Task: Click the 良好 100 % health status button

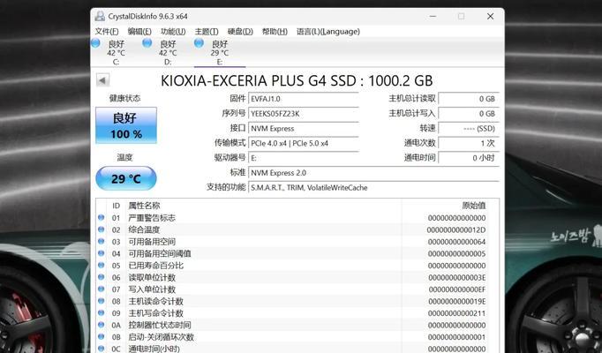Action: coord(126,125)
